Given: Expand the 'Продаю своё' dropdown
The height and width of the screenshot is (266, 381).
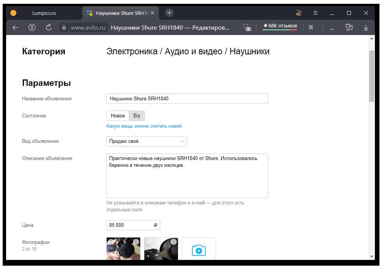Looking at the screenshot, I should point(146,141).
